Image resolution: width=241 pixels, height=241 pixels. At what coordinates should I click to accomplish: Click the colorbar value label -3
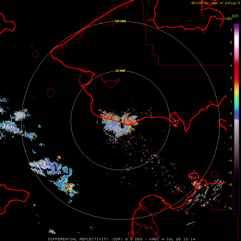230,149
